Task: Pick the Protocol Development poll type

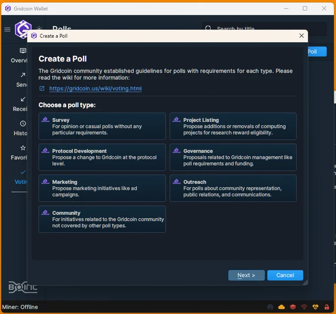Action: coord(102,157)
